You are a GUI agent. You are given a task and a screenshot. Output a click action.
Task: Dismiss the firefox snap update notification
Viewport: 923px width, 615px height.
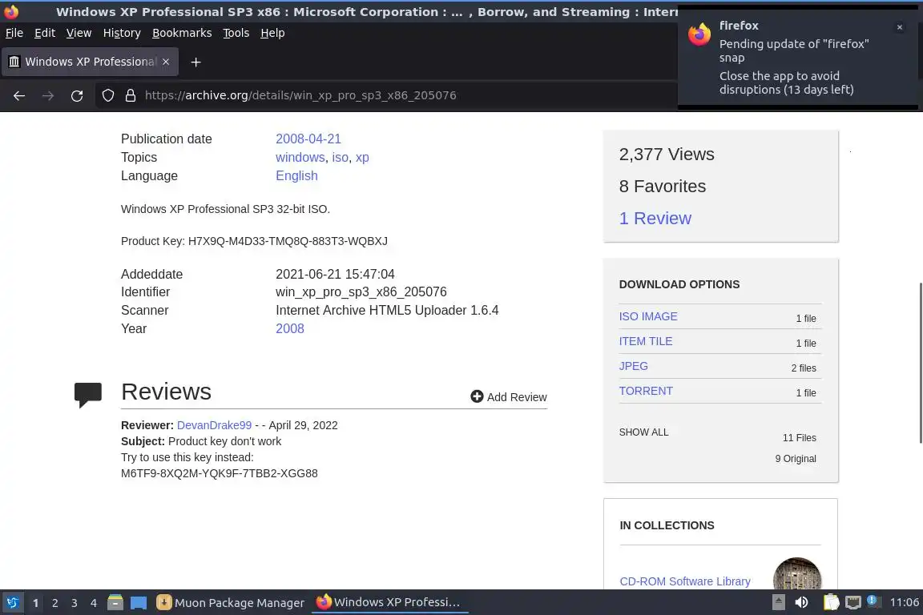[900, 27]
